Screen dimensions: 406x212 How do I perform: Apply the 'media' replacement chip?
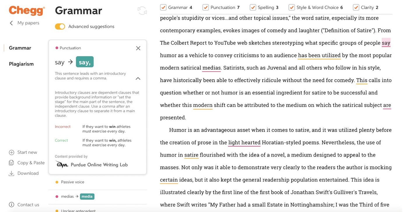tap(87, 197)
